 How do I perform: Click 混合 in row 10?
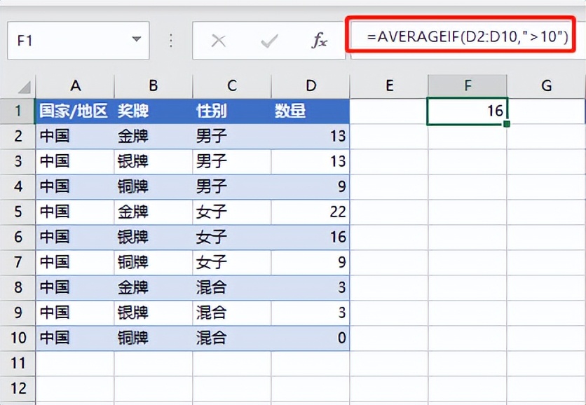[212, 338]
